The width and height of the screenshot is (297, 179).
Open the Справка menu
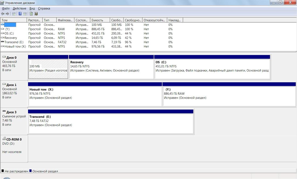coord(44,8)
